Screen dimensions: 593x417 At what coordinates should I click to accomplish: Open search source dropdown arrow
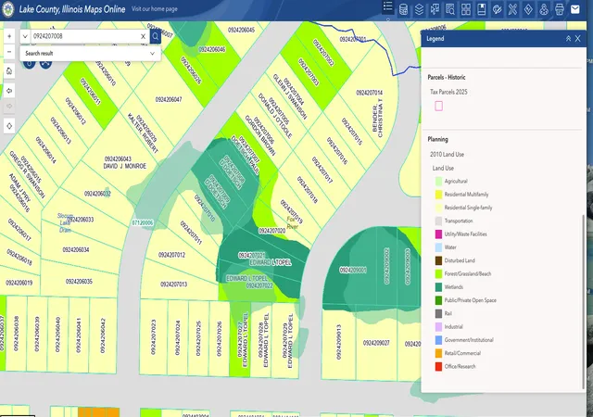(x=25, y=36)
